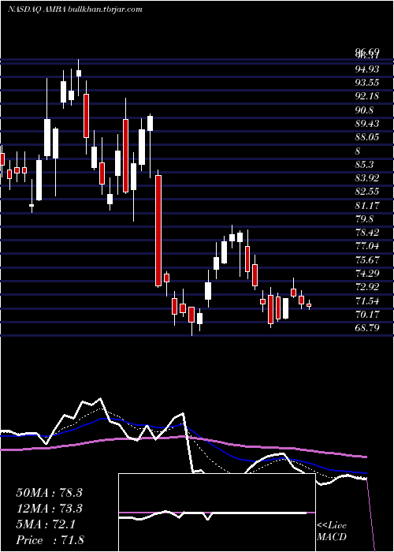Click the Price : 71.8 reading
The height and width of the screenshot is (552, 394).
coord(50,540)
